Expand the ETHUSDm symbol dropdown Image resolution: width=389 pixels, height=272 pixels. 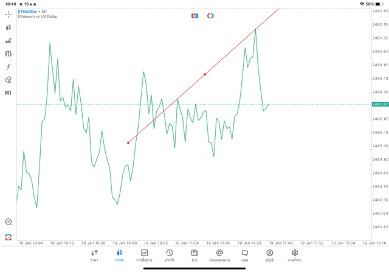click(29, 12)
